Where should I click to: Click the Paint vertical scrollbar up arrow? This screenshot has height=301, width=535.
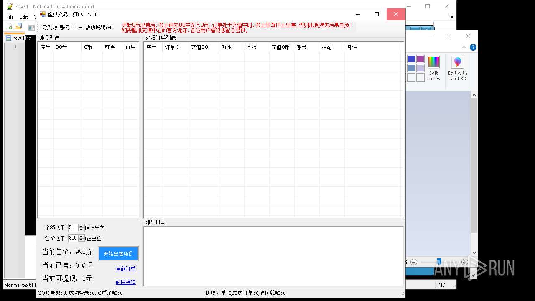pos(474,95)
